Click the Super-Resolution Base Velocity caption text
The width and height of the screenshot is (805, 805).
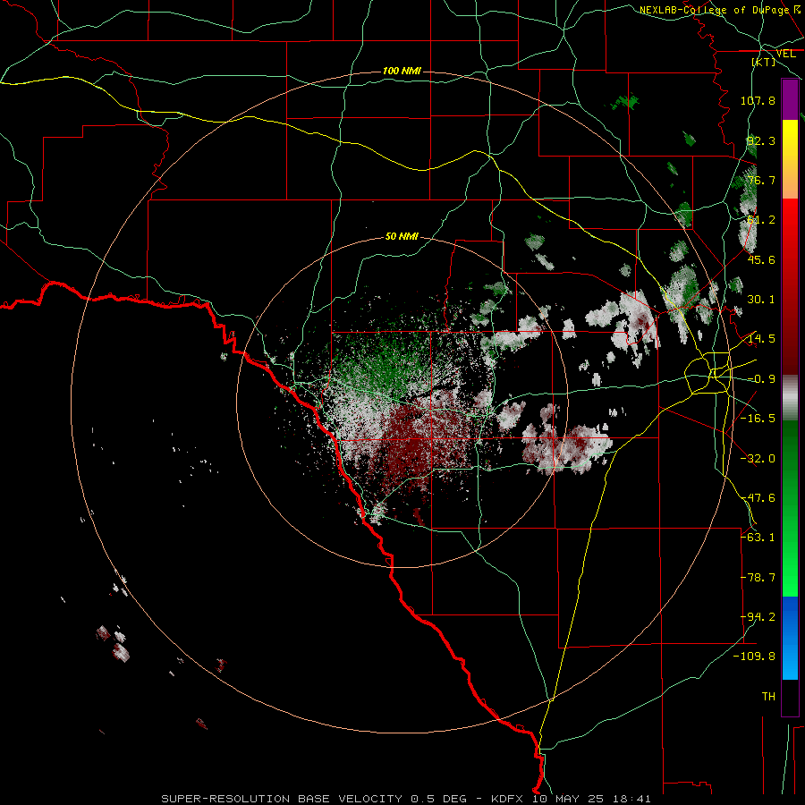tap(405, 799)
